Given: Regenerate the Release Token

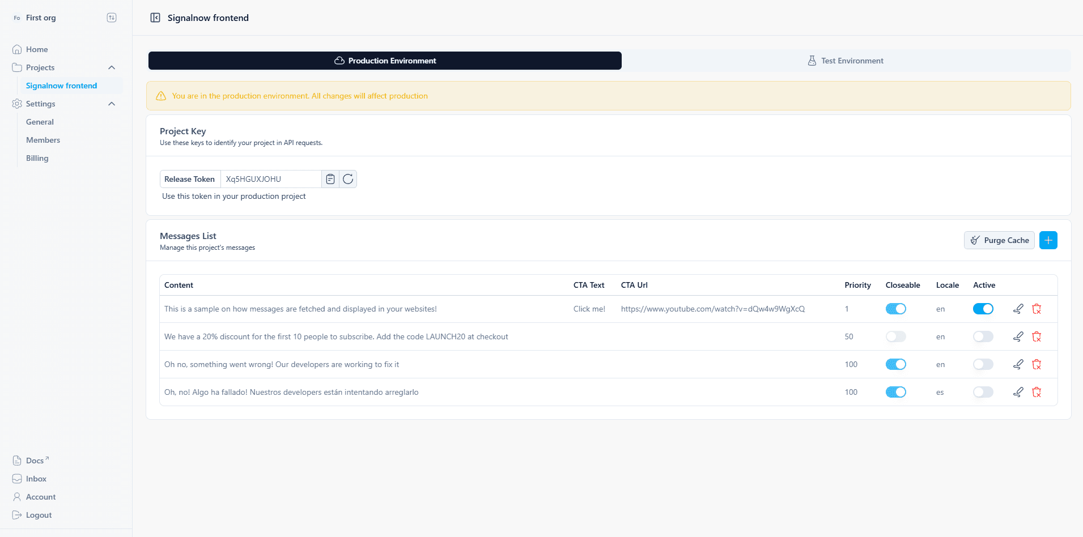Looking at the screenshot, I should click(x=347, y=179).
